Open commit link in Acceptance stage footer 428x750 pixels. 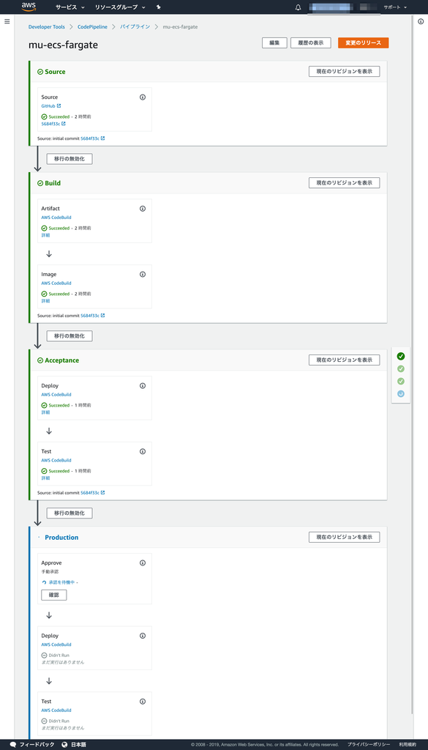click(x=93, y=493)
